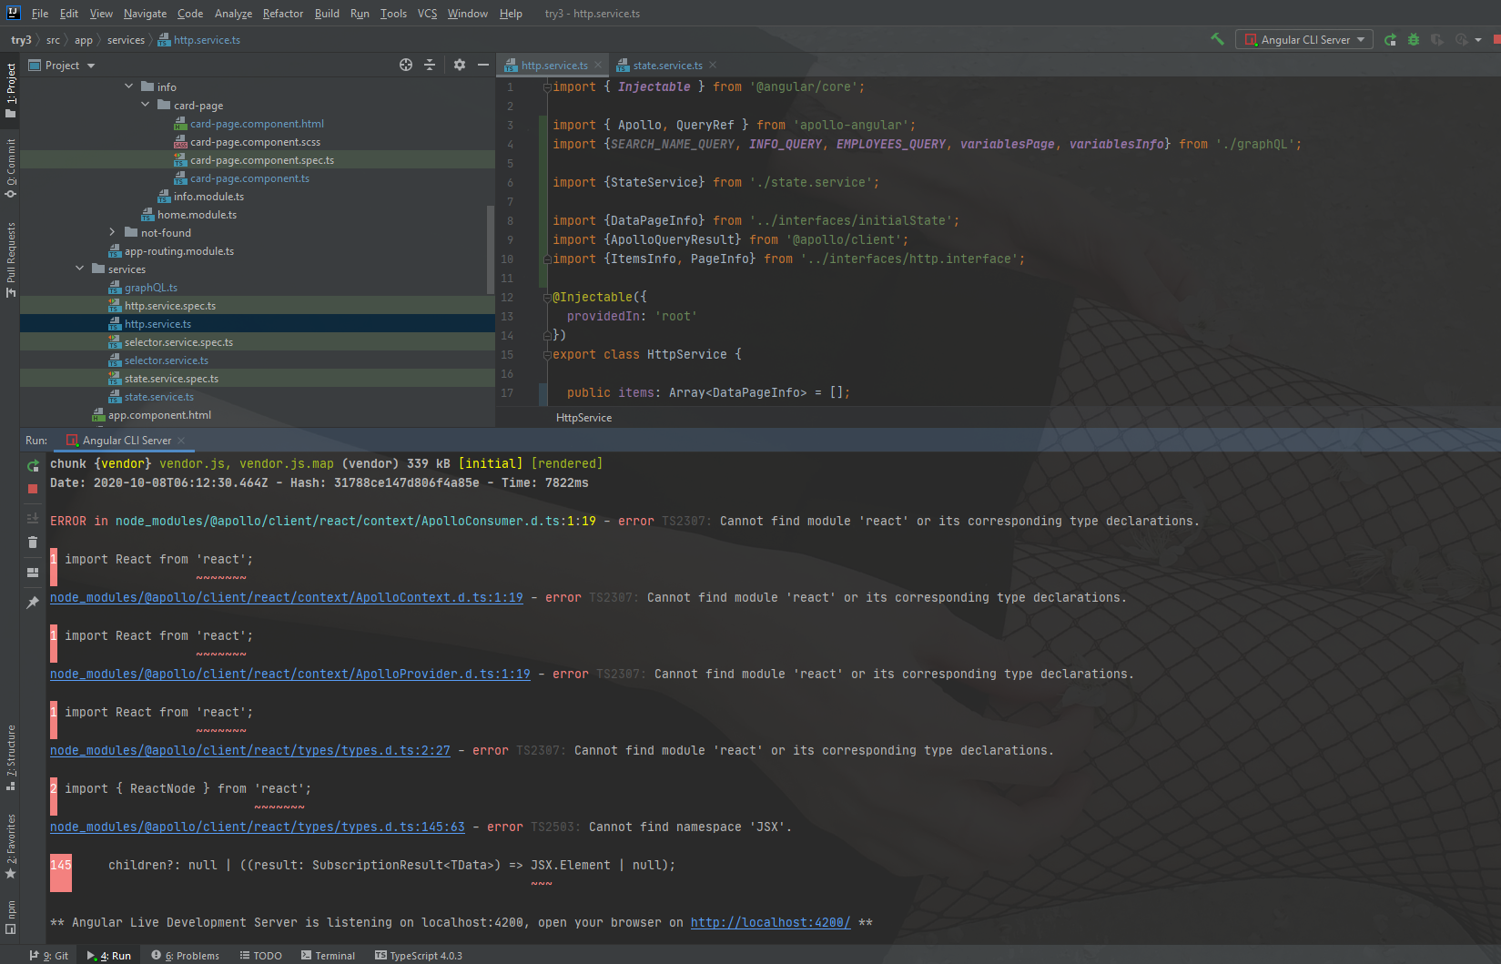Collapse the services folder

pyautogui.click(x=79, y=269)
